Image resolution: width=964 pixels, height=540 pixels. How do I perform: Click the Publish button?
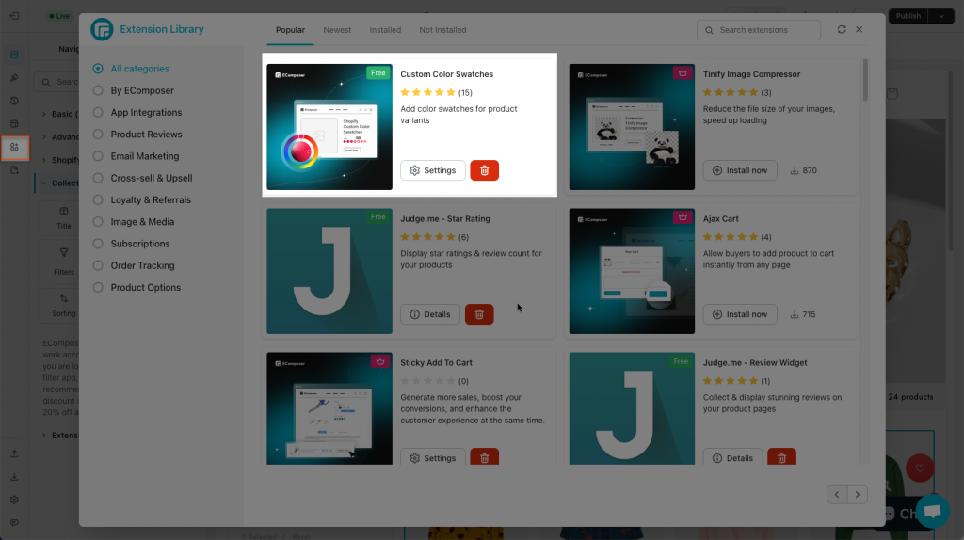[908, 16]
